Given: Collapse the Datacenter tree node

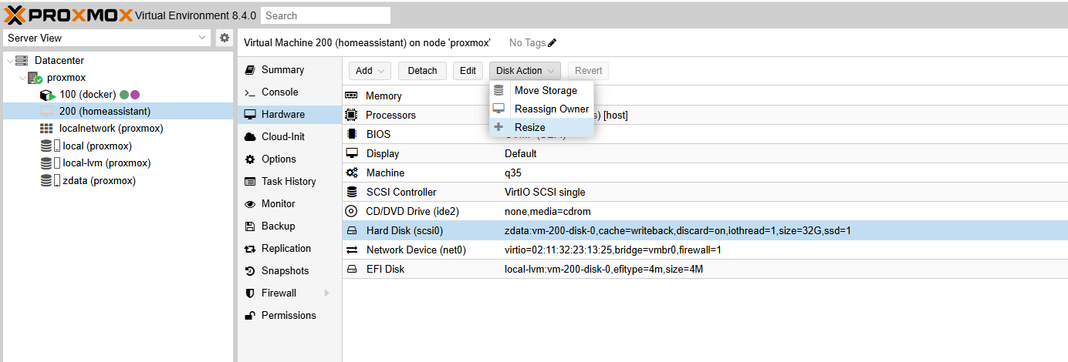Looking at the screenshot, I should [x=9, y=61].
